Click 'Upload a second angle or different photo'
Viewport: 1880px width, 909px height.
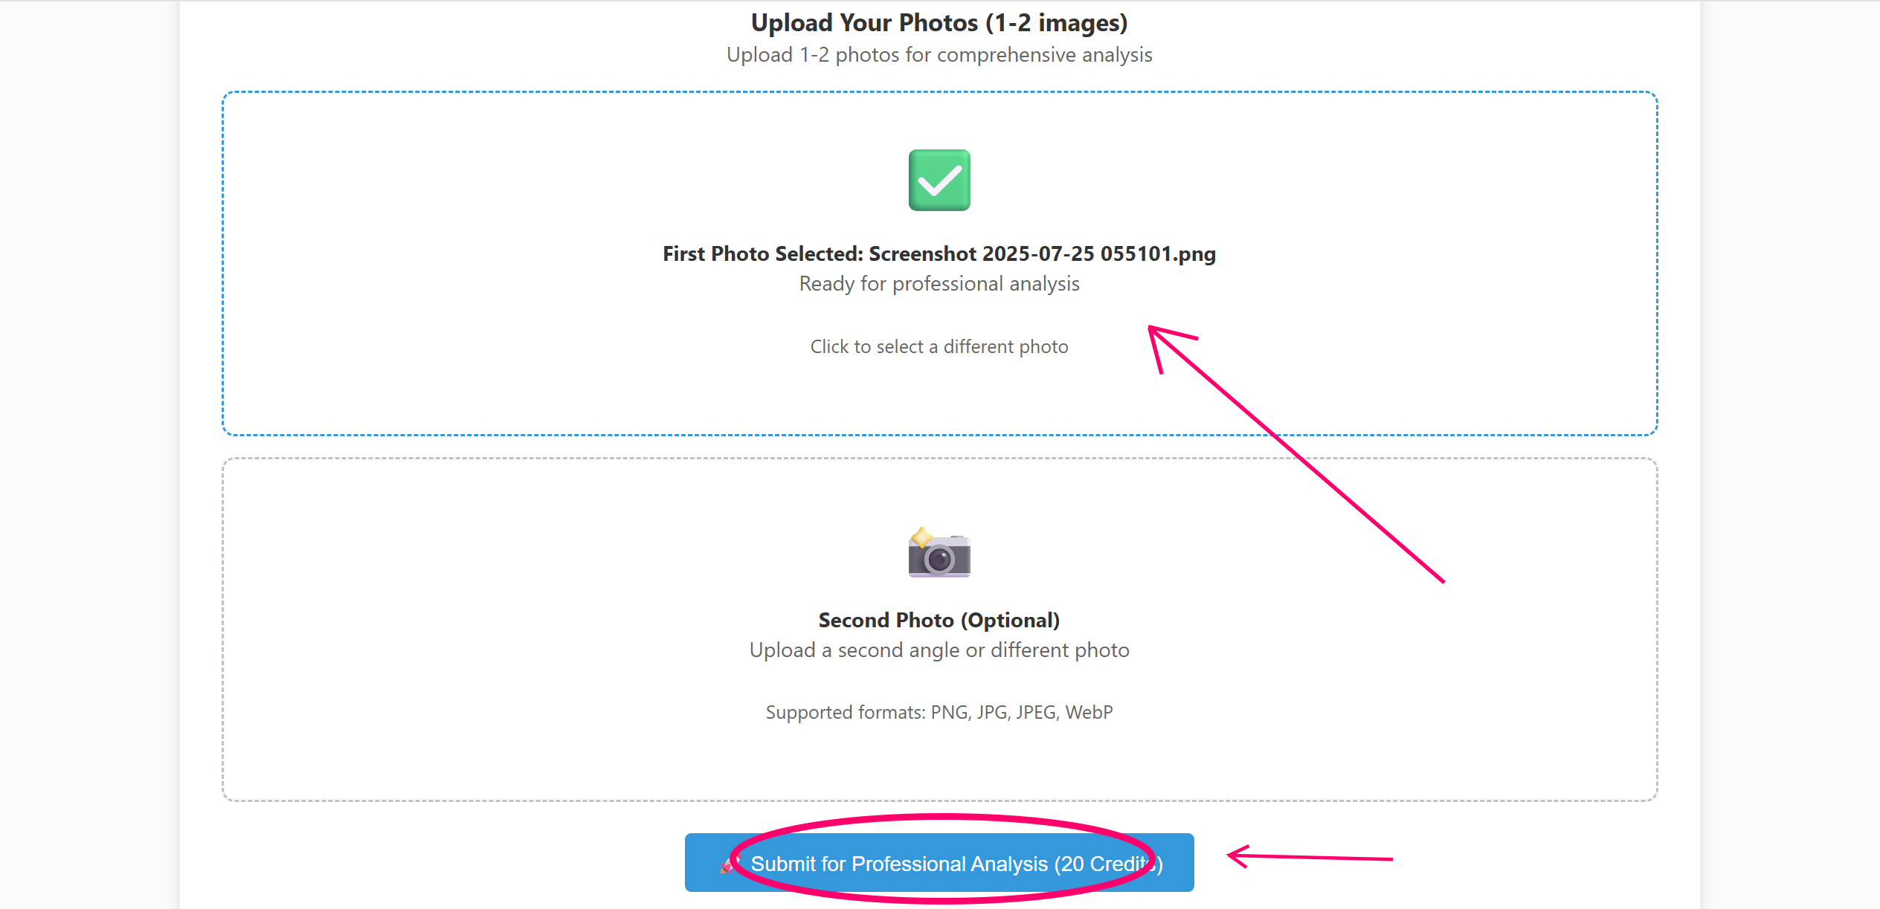click(x=939, y=650)
